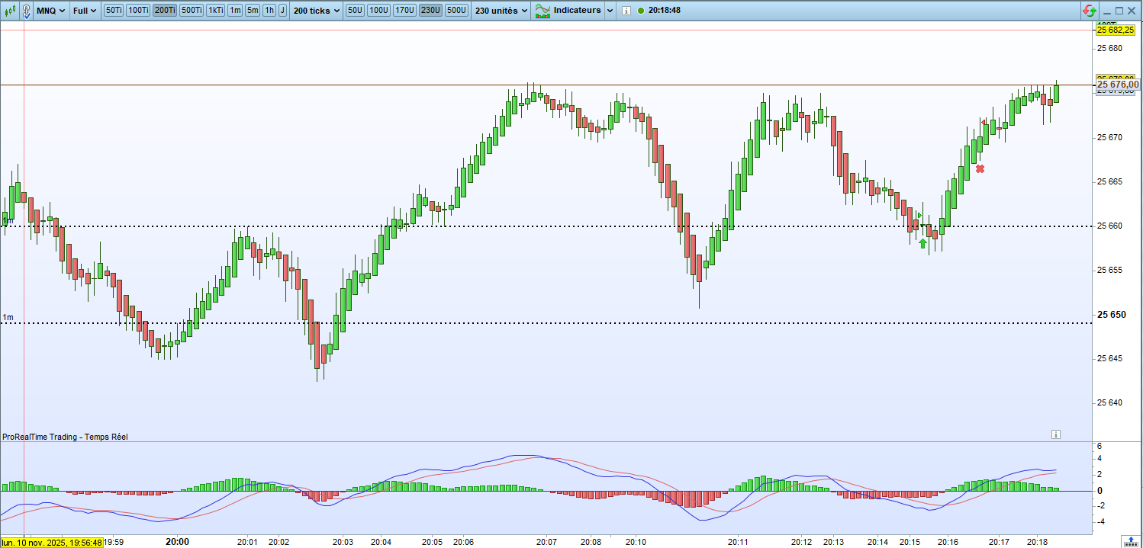Image resolution: width=1143 pixels, height=548 pixels.
Task: Open the candlestick chart style icon
Action: [10, 11]
